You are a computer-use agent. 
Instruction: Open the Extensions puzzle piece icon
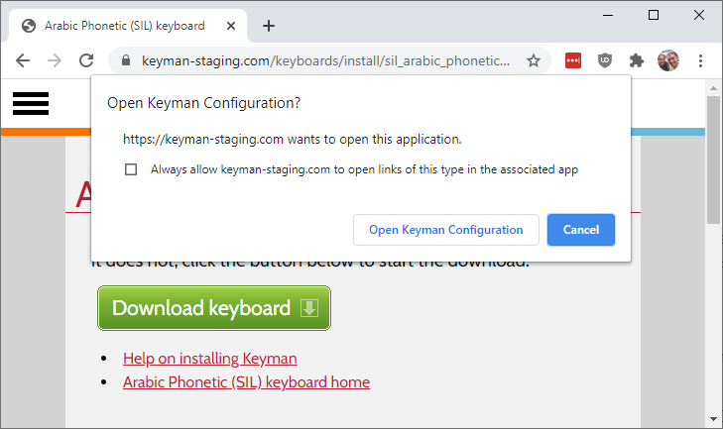tap(637, 60)
